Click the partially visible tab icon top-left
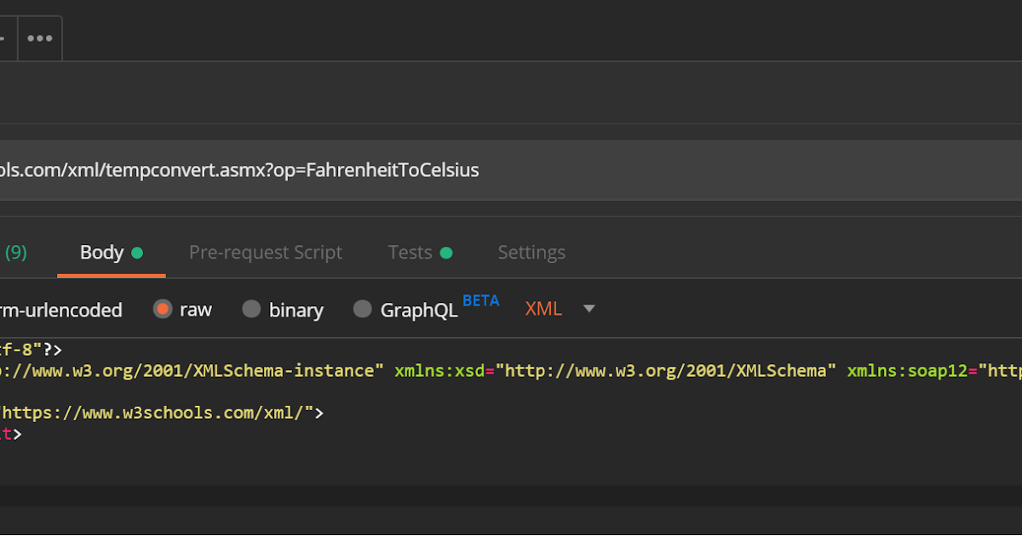This screenshot has height=536, width=1022. [x=3, y=37]
